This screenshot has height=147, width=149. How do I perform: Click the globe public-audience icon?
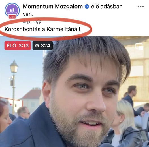pyautogui.click(x=39, y=22)
